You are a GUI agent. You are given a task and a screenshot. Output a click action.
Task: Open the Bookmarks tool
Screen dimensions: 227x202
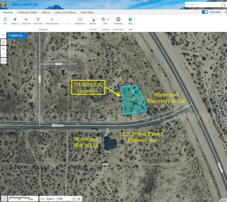tap(80, 21)
